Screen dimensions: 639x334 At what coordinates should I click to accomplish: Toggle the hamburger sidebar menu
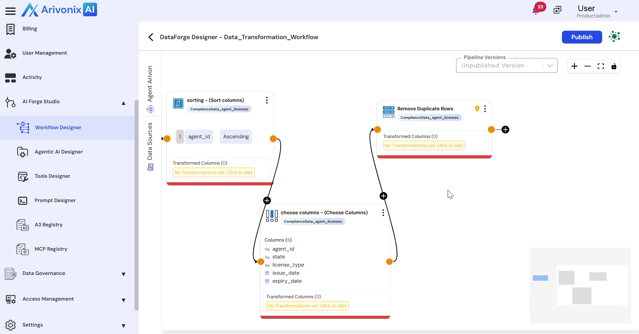[x=10, y=11]
